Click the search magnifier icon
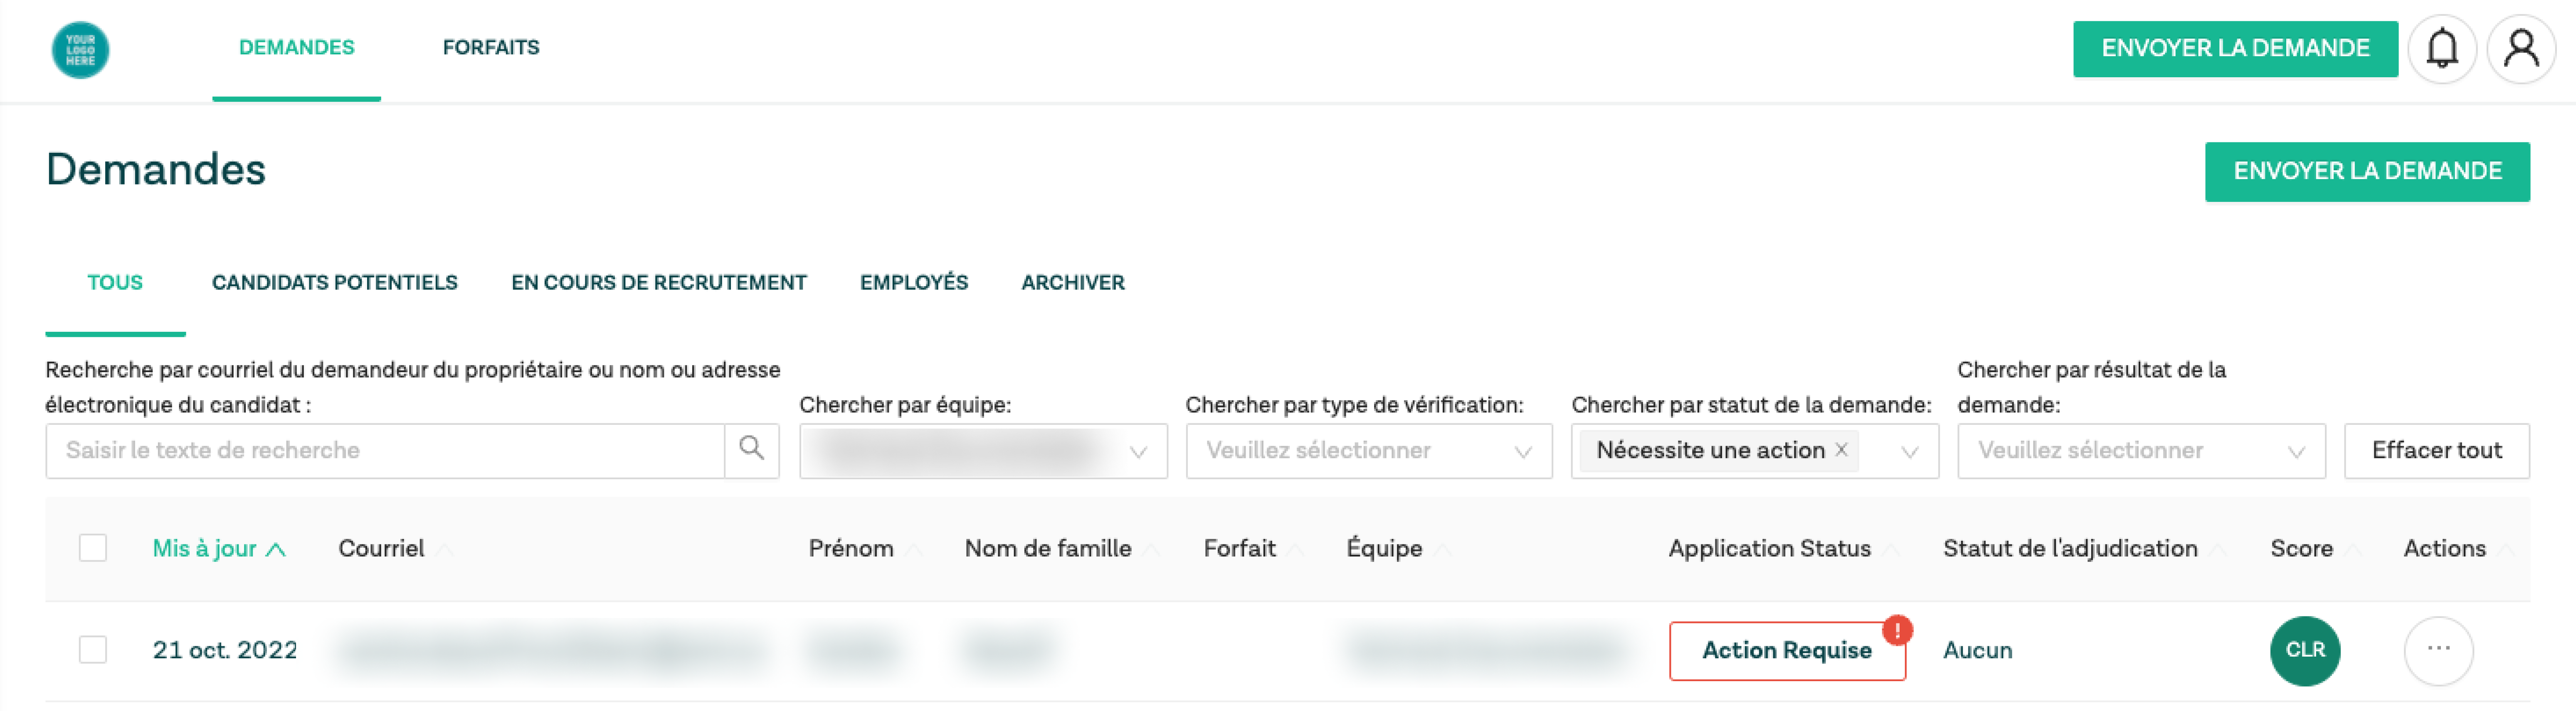The image size is (2576, 711). (751, 450)
